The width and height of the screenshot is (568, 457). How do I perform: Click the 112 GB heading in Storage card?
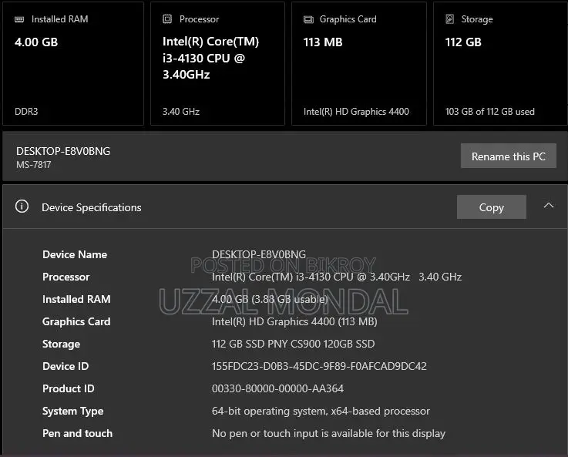point(463,42)
